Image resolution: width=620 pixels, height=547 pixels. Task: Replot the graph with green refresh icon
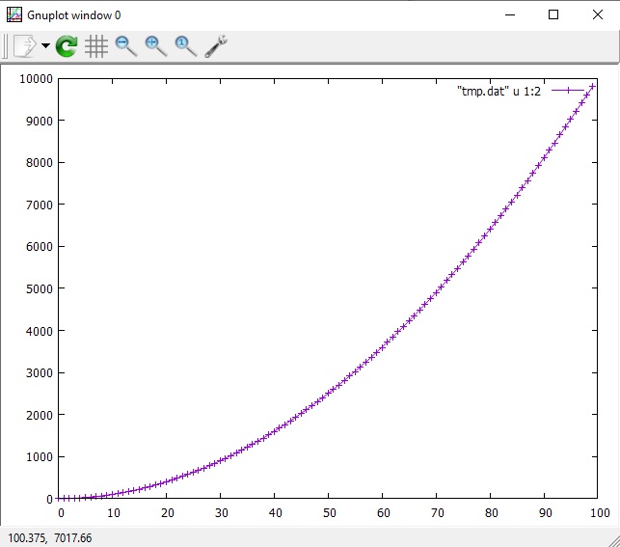pos(67,45)
